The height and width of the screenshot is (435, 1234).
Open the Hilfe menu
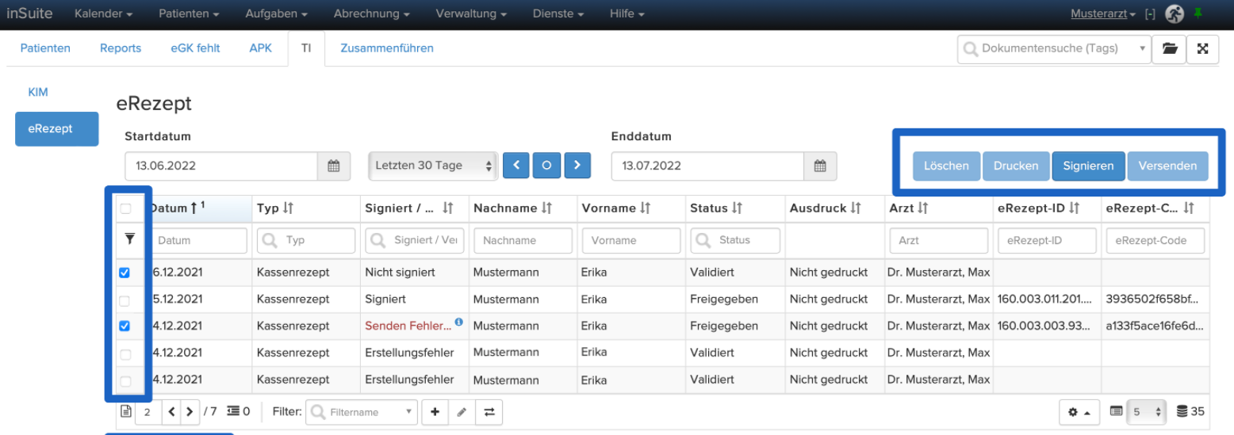click(627, 14)
